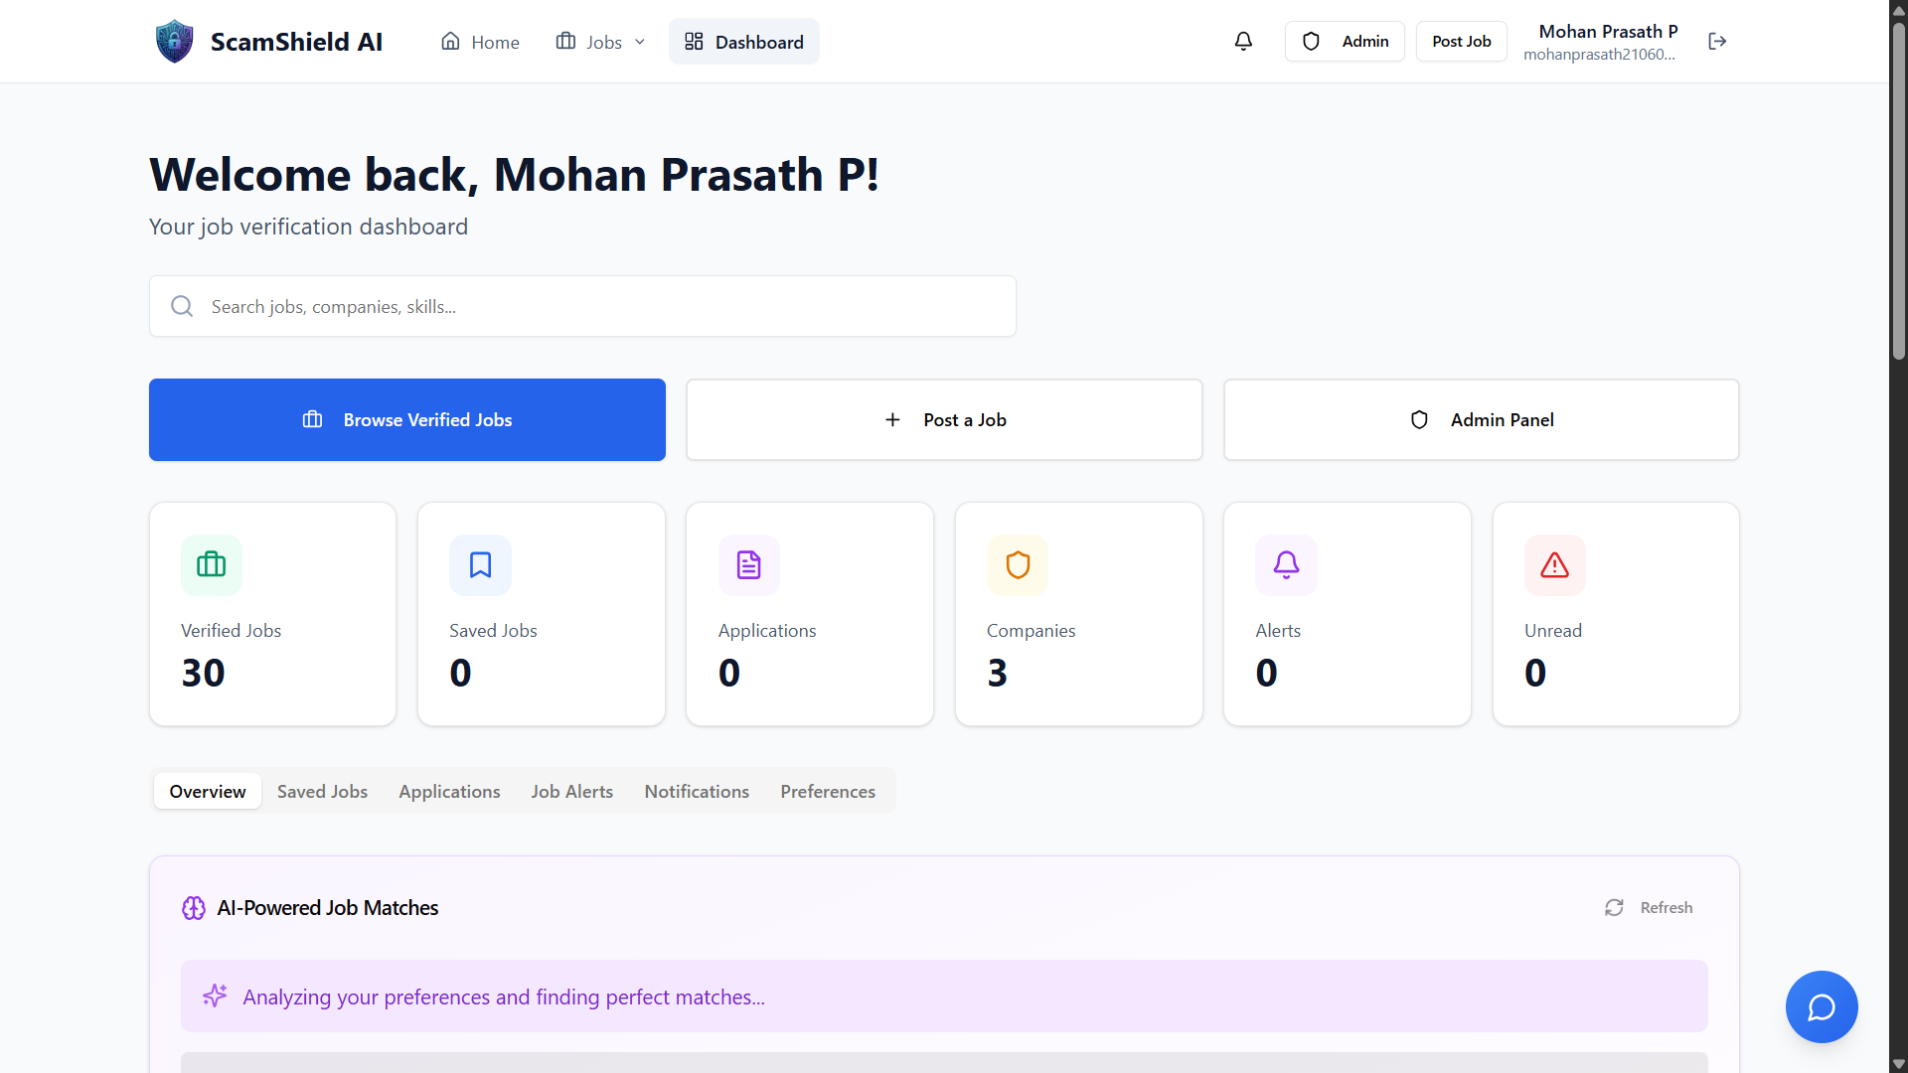Open the floating chat bubble icon
Image resolution: width=1908 pixels, height=1073 pixels.
pyautogui.click(x=1821, y=1006)
